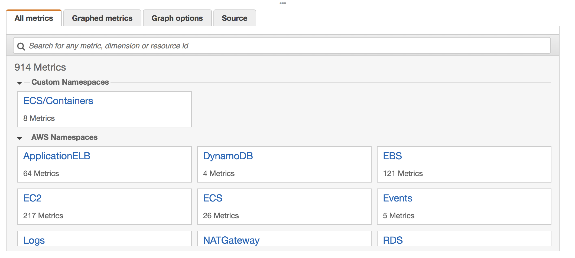Open the ApplicationELB namespace
575x258 pixels.
tap(57, 156)
